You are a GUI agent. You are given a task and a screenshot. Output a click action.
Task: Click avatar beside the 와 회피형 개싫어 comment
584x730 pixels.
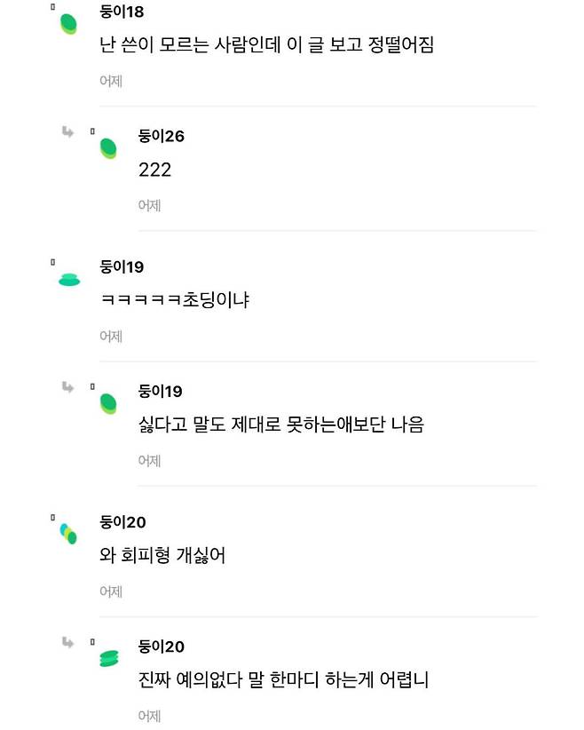point(68,534)
